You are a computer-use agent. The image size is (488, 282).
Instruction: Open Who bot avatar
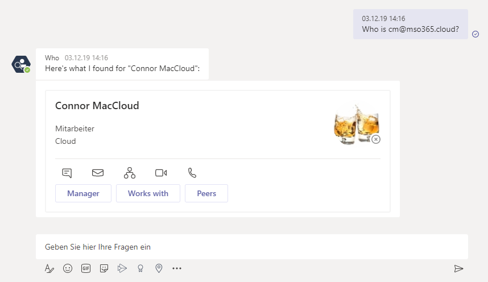click(x=21, y=64)
